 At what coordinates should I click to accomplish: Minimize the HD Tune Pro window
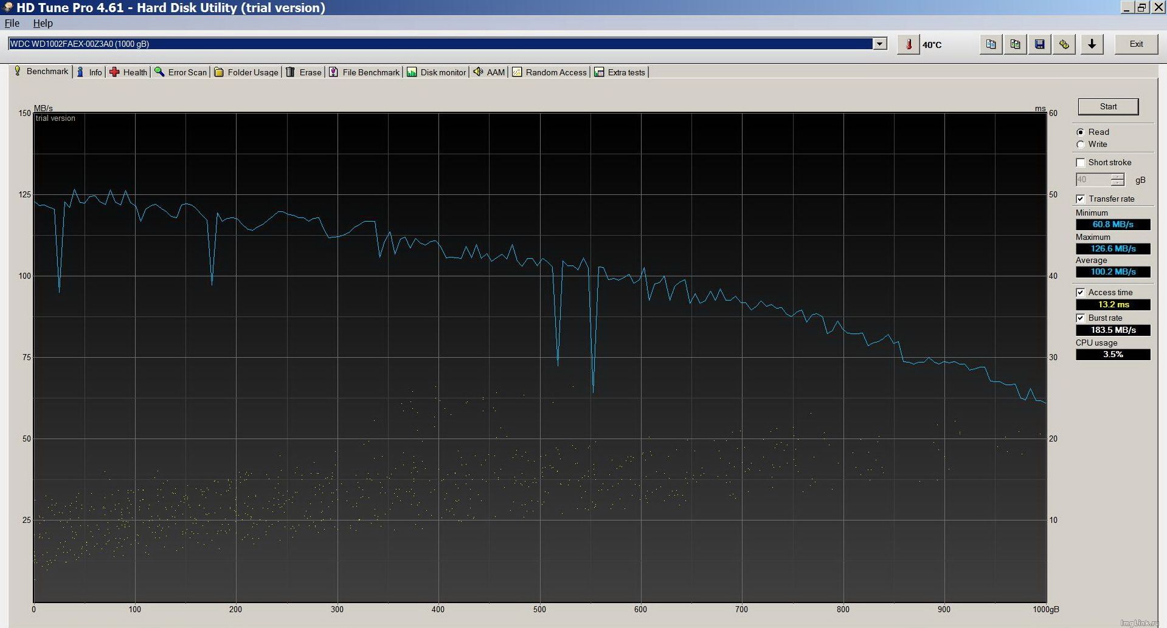point(1127,7)
